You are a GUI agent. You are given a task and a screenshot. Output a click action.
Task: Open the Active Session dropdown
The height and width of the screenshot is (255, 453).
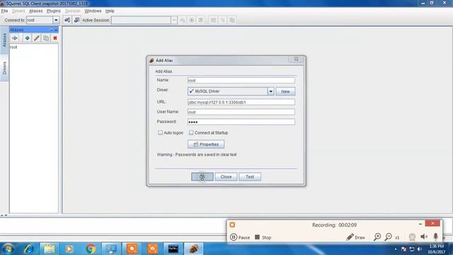coord(173,21)
